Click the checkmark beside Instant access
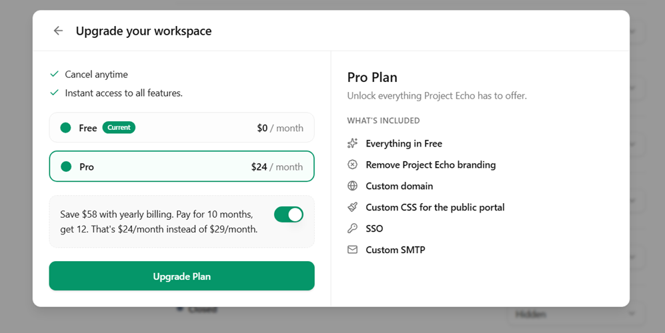 pos(54,93)
